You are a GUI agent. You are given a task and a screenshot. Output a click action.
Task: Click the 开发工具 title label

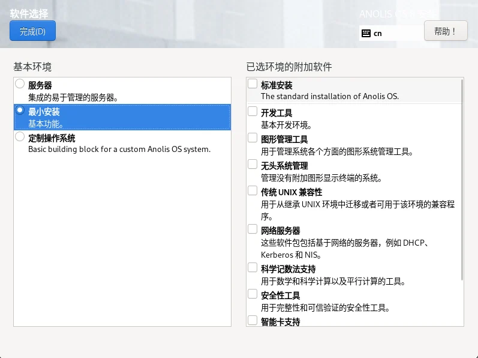pyautogui.click(x=276, y=113)
